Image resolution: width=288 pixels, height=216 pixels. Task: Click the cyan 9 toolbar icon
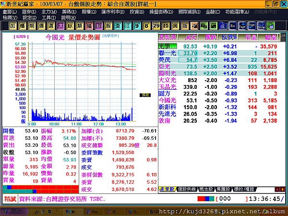coord(137,26)
